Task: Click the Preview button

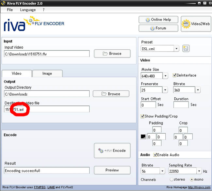Action: (x=112, y=170)
